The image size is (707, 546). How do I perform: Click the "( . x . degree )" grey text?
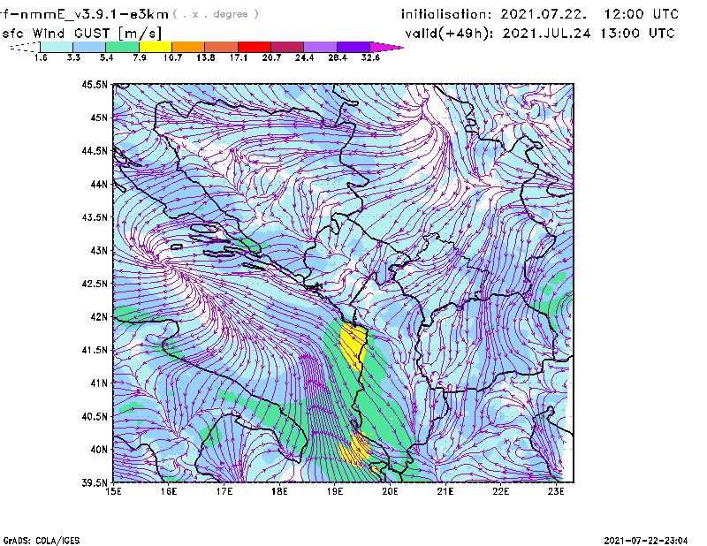[216, 14]
